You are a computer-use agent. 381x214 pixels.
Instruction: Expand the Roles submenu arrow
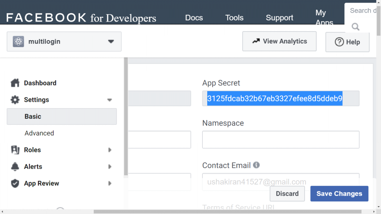110,150
